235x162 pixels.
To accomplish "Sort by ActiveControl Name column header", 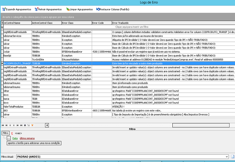I will (17, 23).
